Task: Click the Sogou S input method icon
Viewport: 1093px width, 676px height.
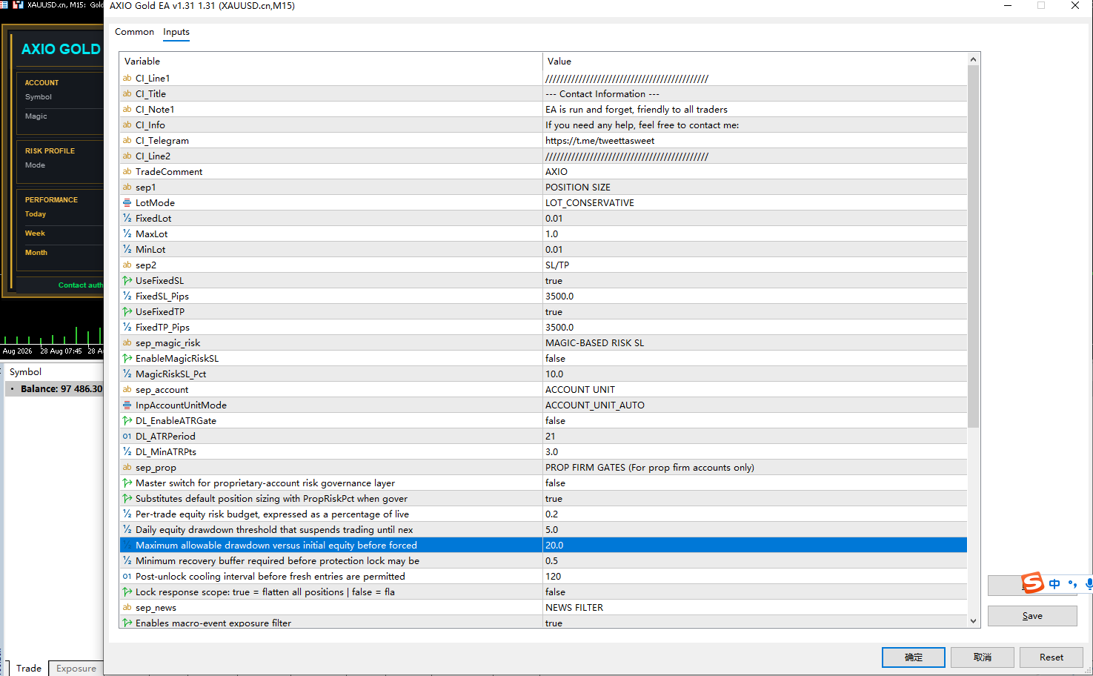Action: point(1032,583)
